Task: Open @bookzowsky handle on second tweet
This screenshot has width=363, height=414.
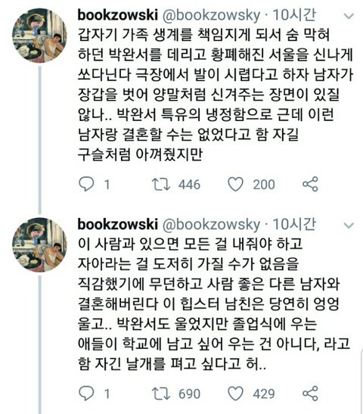Action: pyautogui.click(x=211, y=226)
